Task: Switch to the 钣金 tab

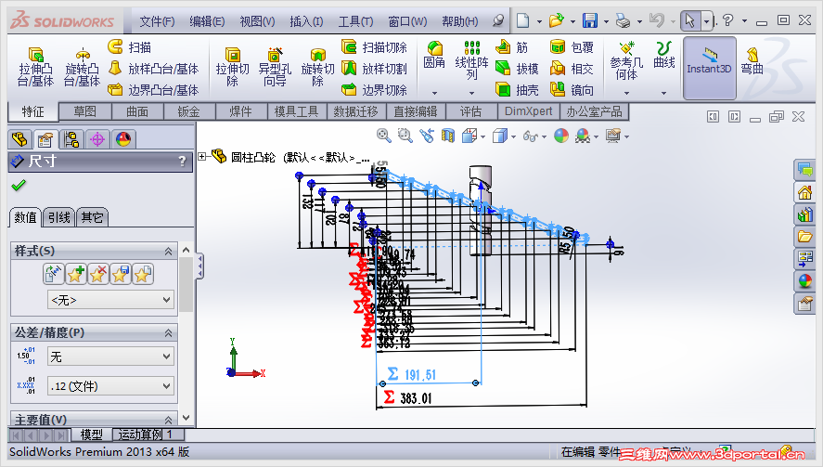Action: coord(188,111)
